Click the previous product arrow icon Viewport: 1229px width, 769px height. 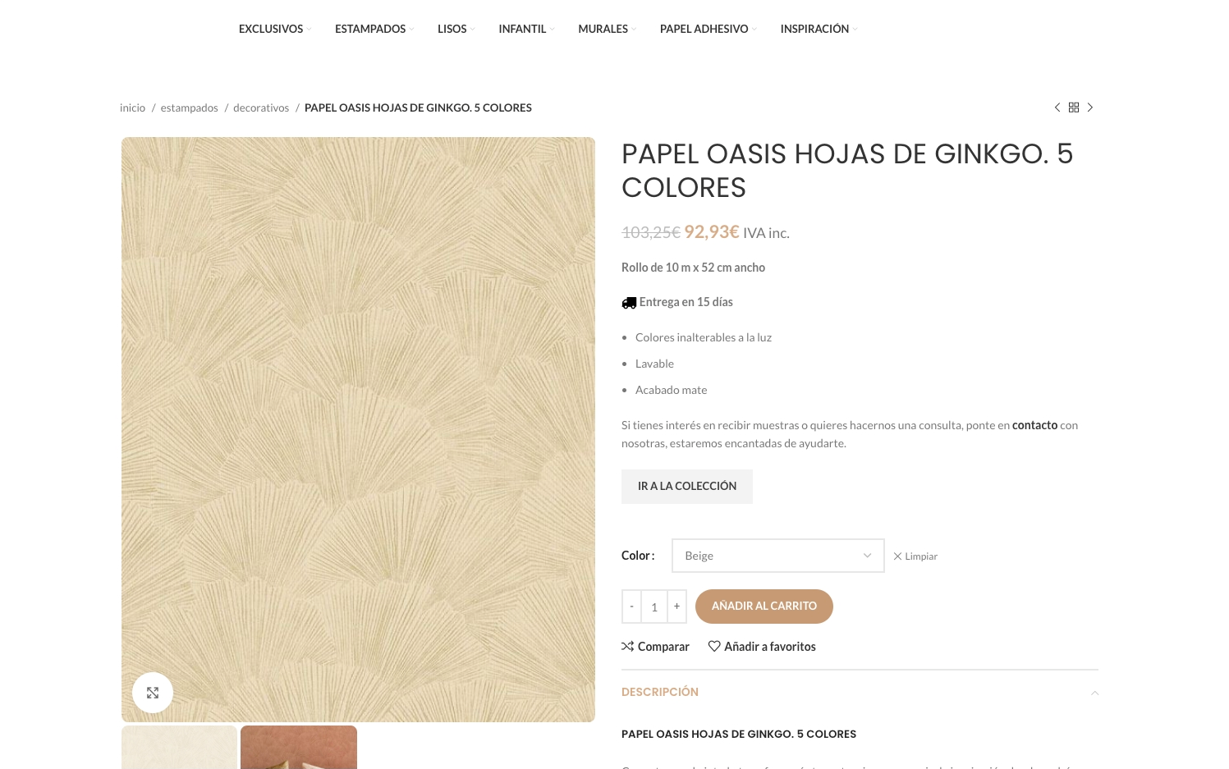pyautogui.click(x=1057, y=108)
